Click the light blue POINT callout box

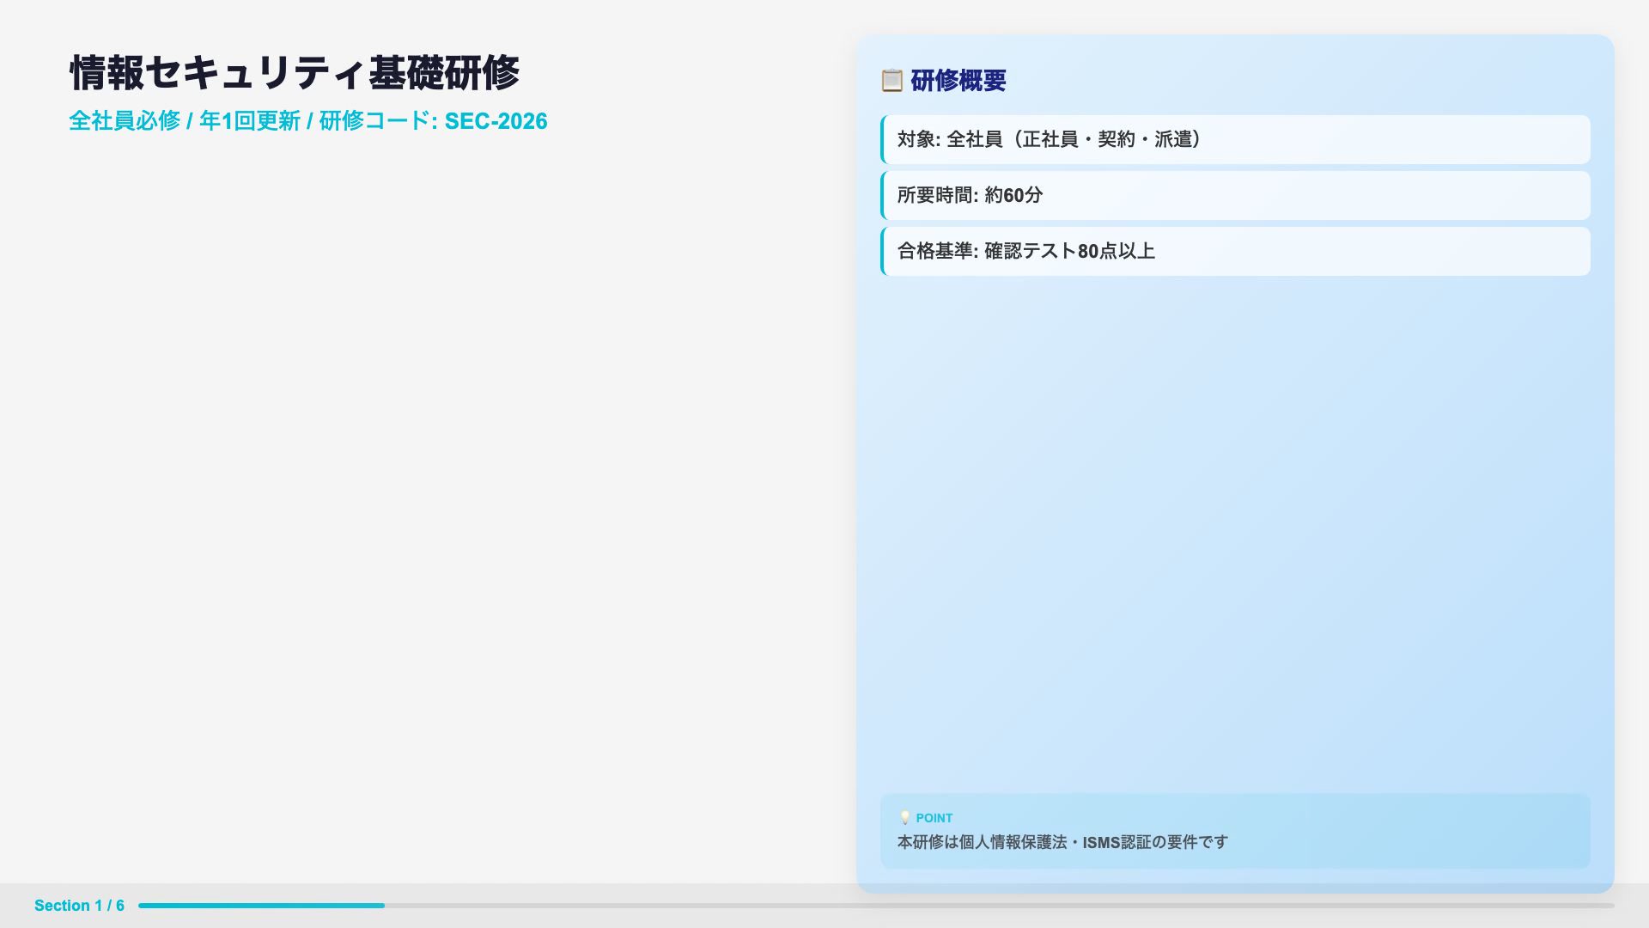pos(1409,829)
